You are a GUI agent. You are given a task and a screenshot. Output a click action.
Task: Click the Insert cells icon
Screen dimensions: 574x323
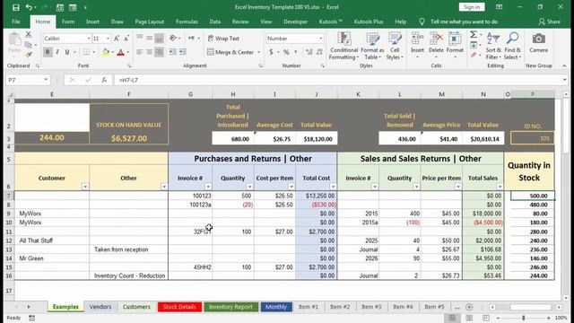coord(417,39)
